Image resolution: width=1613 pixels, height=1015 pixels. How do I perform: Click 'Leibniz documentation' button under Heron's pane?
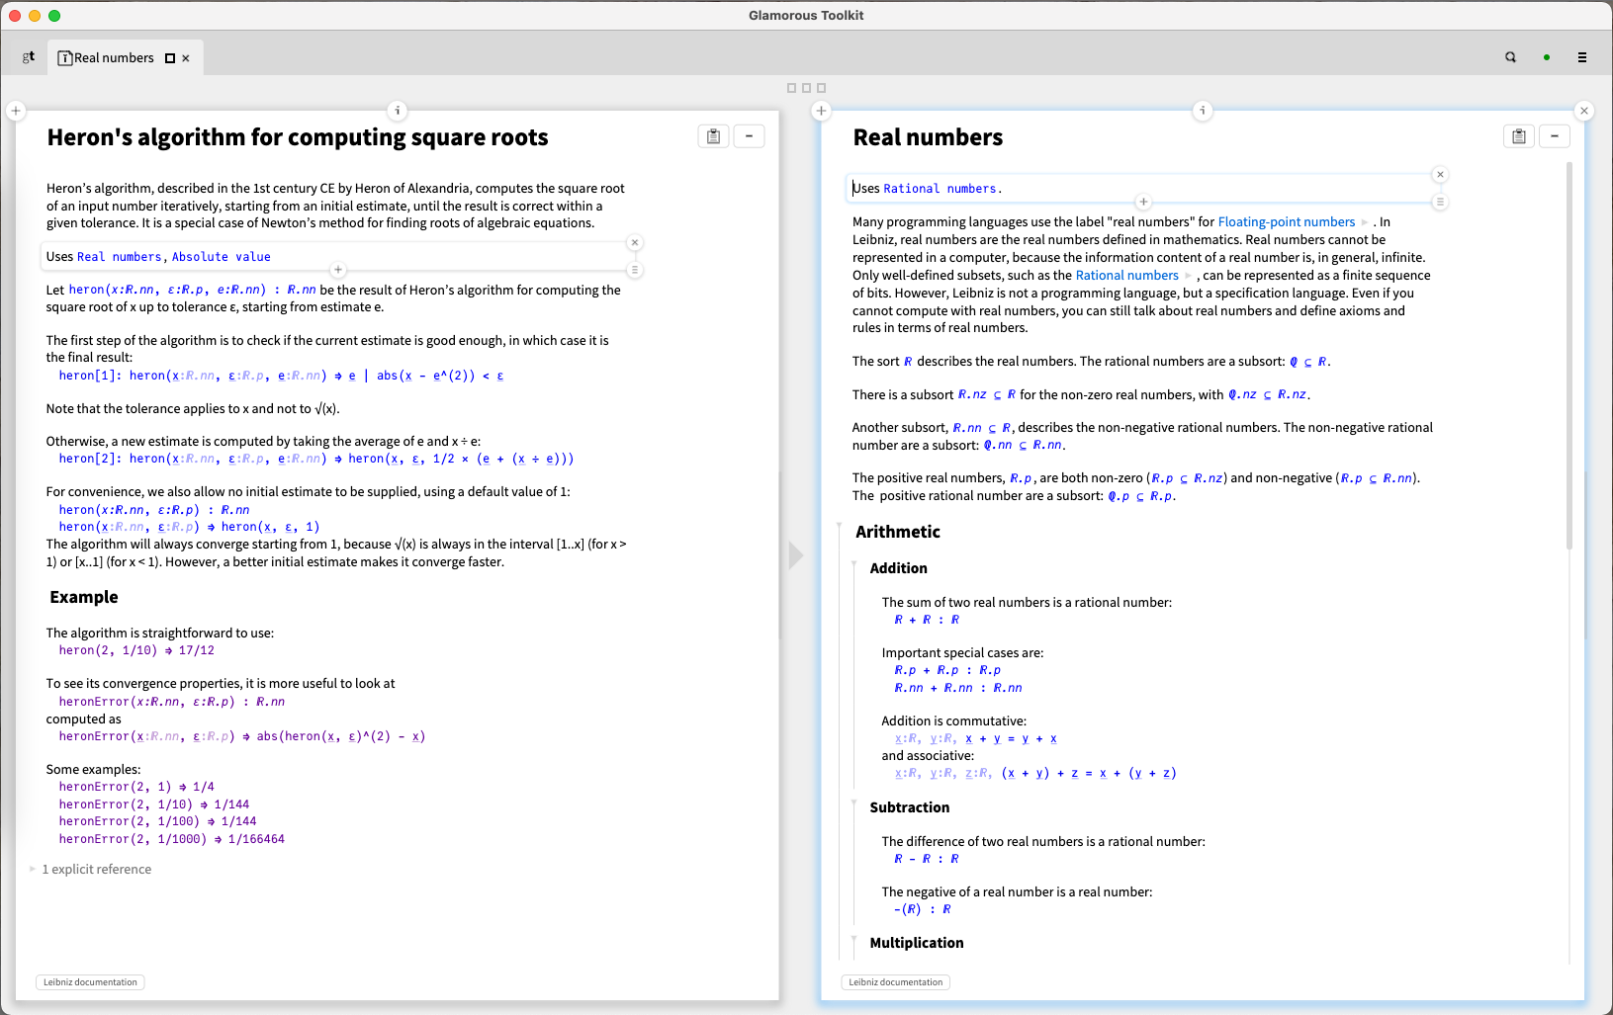click(x=90, y=982)
